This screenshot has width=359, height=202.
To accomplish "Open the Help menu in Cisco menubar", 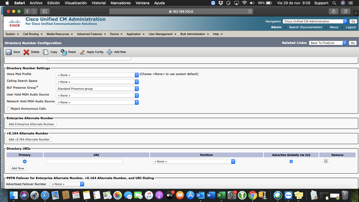I will click(x=218, y=34).
